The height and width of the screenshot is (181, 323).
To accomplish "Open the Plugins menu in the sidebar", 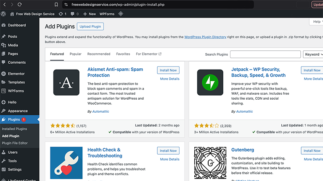I will coord(19,119).
